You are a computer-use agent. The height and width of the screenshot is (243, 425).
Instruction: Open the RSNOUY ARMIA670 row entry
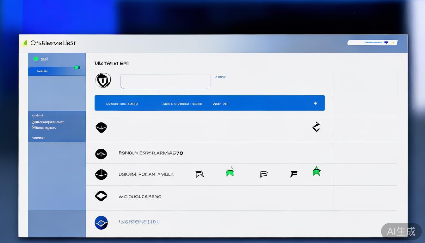click(x=151, y=153)
